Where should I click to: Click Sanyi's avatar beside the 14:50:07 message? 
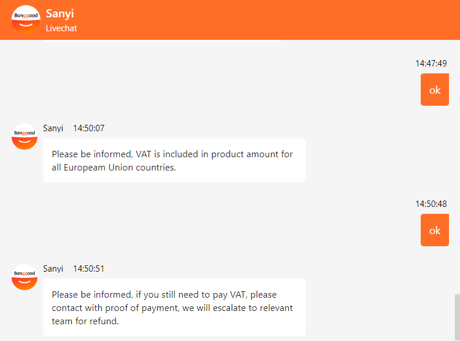coord(24,136)
